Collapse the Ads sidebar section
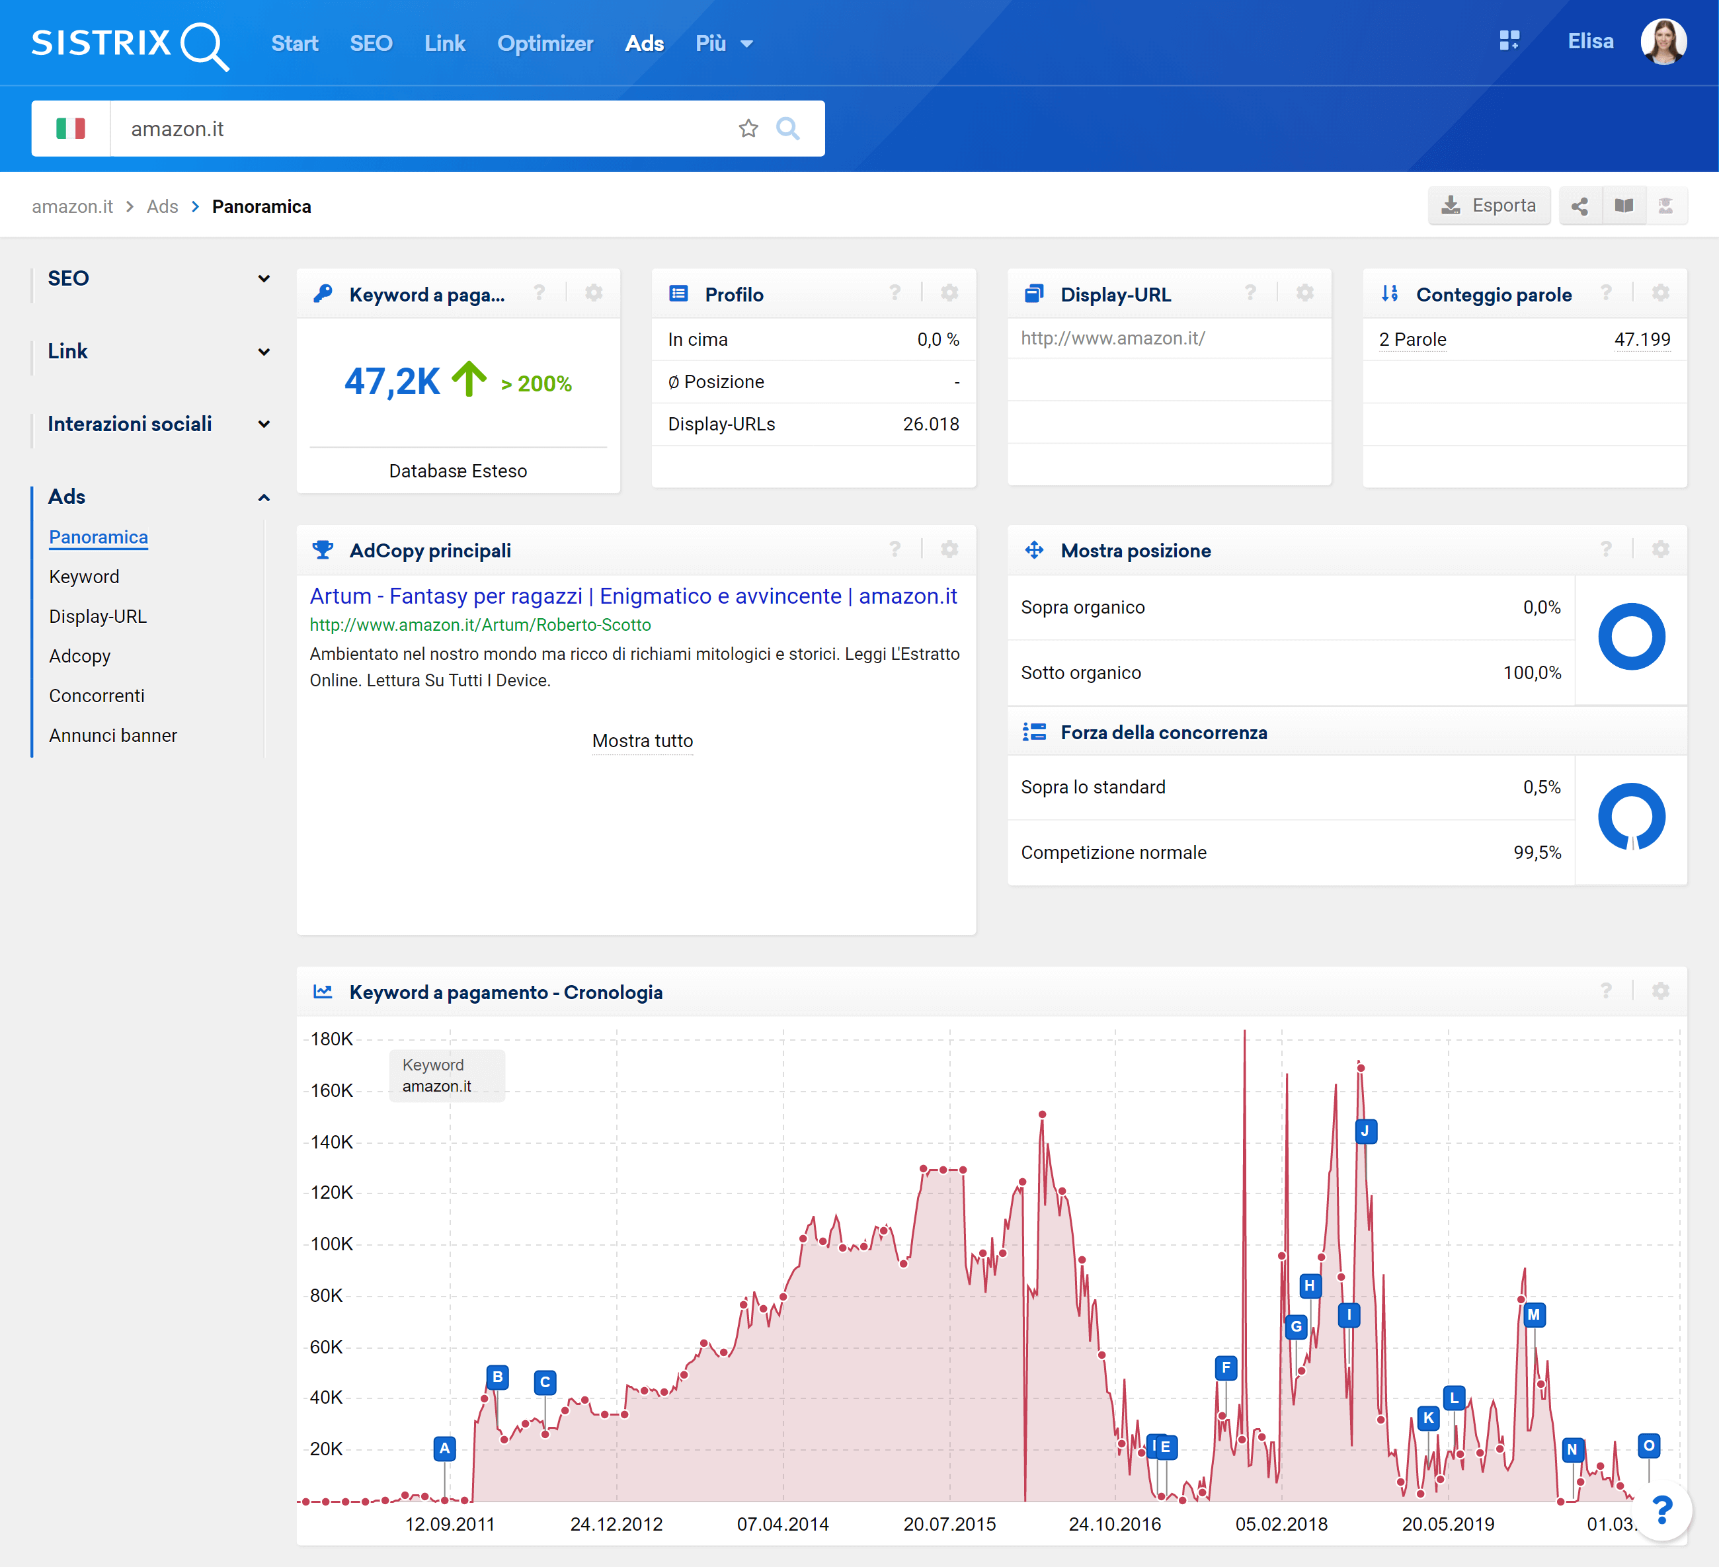1719x1567 pixels. (x=264, y=497)
